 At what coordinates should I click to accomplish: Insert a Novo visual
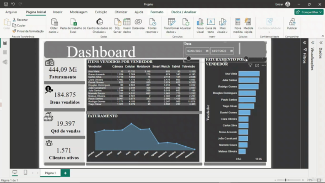pyautogui.click(x=200, y=26)
